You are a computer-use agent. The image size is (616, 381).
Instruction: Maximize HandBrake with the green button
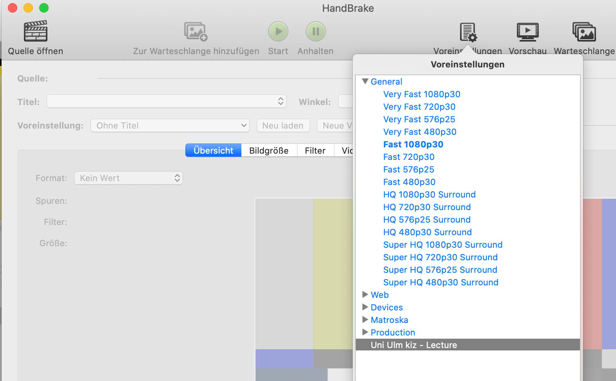44,8
